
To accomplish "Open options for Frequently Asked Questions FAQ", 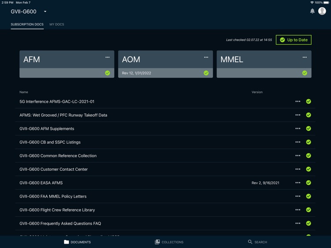I will [298, 223].
